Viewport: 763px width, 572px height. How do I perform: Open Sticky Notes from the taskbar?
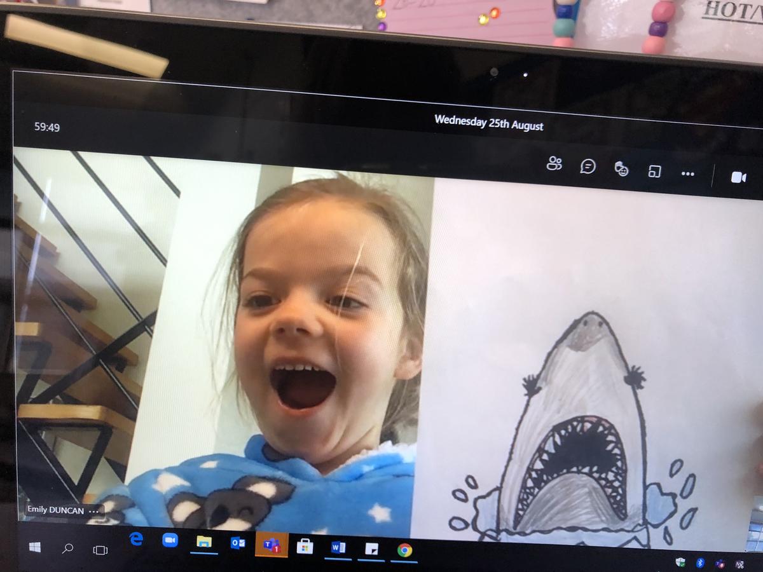371,549
